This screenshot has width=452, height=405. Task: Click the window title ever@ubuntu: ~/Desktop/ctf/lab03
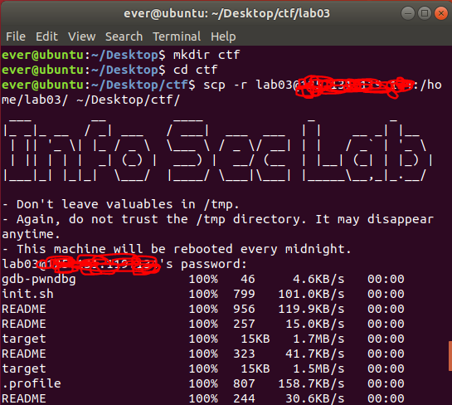tap(226, 13)
